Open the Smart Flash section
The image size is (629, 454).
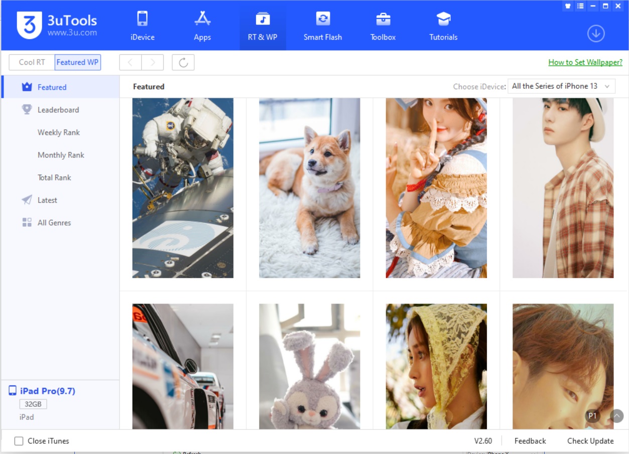point(323,26)
